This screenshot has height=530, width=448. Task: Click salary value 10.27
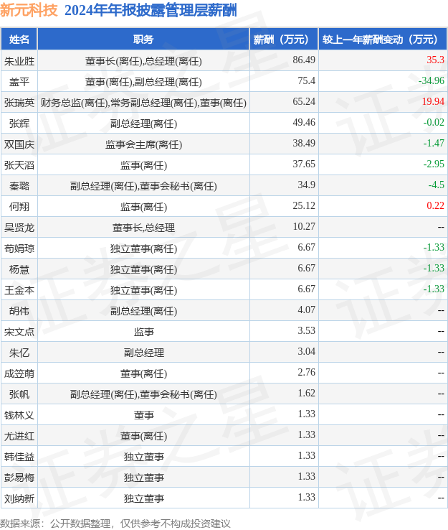(x=304, y=226)
